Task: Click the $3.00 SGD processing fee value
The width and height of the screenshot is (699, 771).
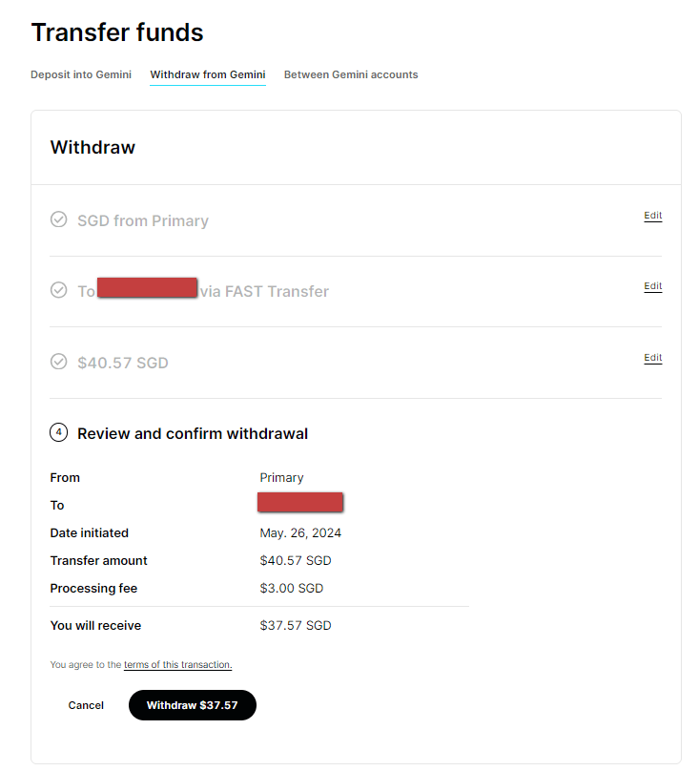Action: tap(292, 588)
